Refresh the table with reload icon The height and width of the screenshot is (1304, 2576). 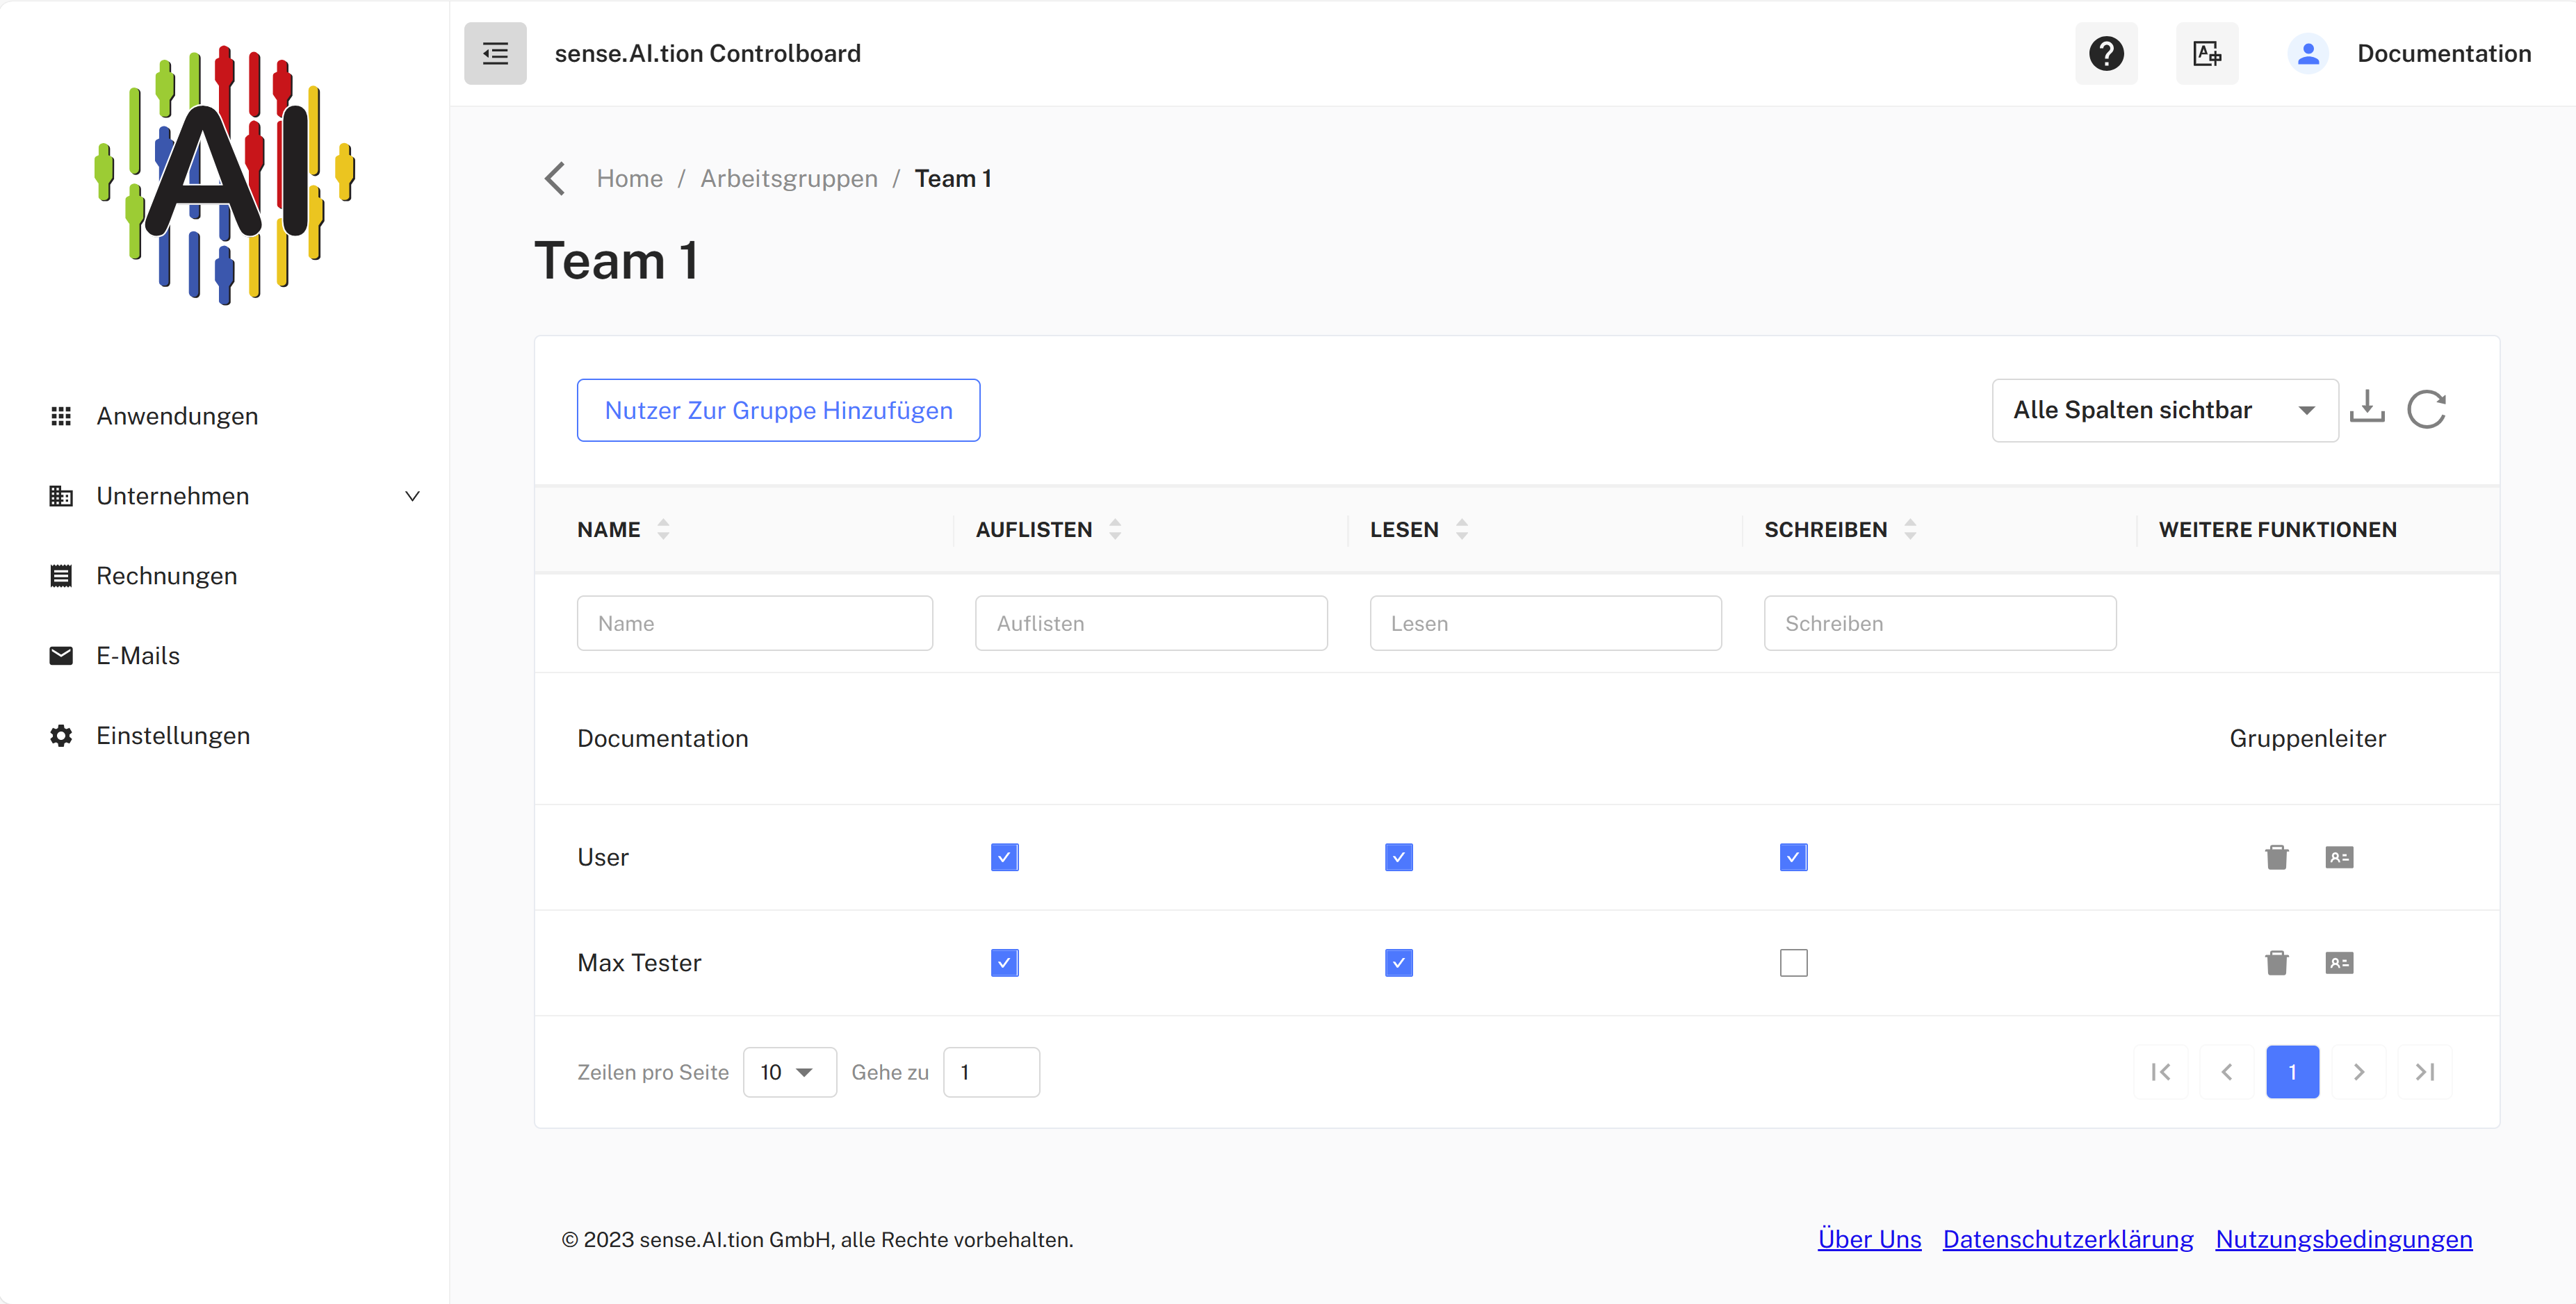click(x=2427, y=408)
